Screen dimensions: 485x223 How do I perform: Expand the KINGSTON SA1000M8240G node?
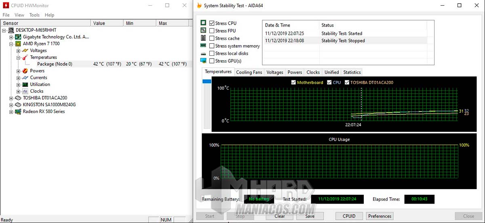pos(11,105)
